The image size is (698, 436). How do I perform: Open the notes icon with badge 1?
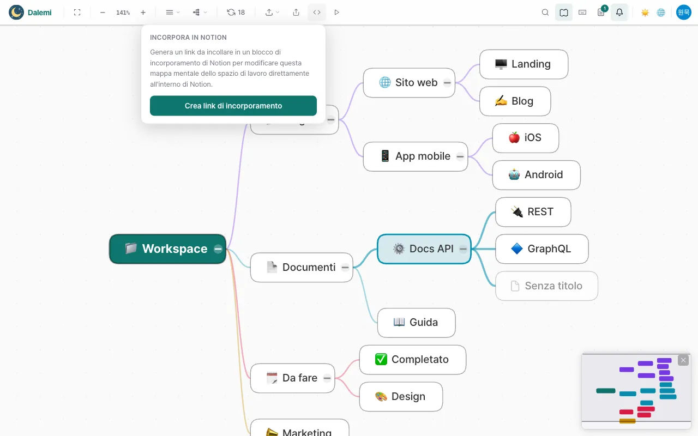601,12
